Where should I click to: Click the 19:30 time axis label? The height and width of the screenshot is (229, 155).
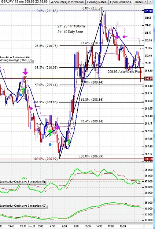click(122, 226)
